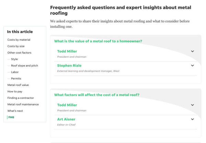Viewport: 206px width, 143px height.
Task: Go to What's next section
Action: tap(15, 111)
